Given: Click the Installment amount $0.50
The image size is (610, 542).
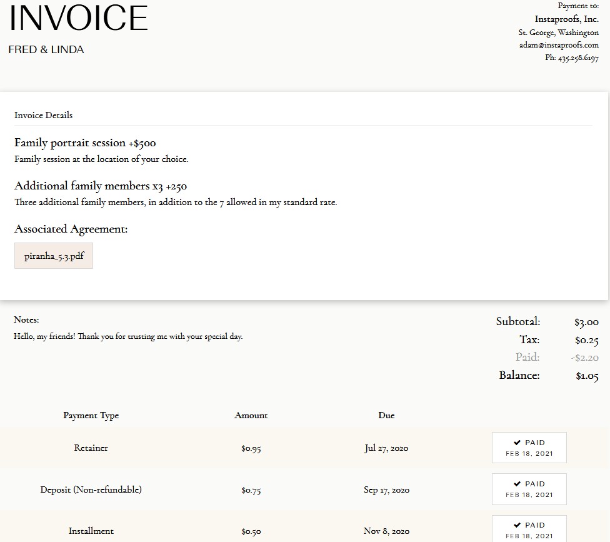Looking at the screenshot, I should click(251, 531).
